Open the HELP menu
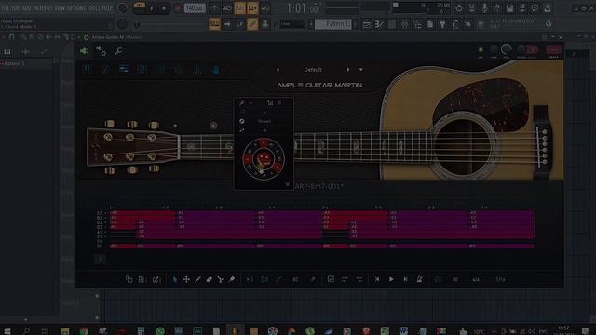The width and height of the screenshot is (596, 335). click(107, 7)
